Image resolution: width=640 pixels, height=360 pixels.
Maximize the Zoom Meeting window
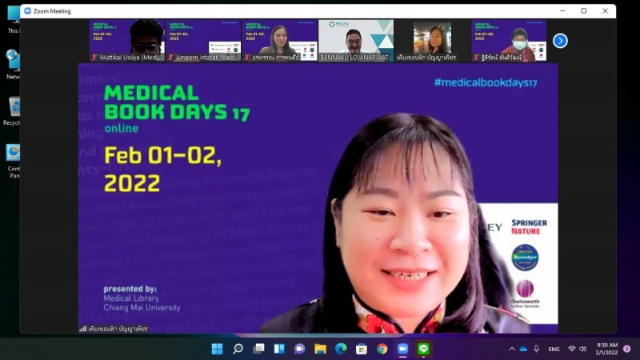584,11
